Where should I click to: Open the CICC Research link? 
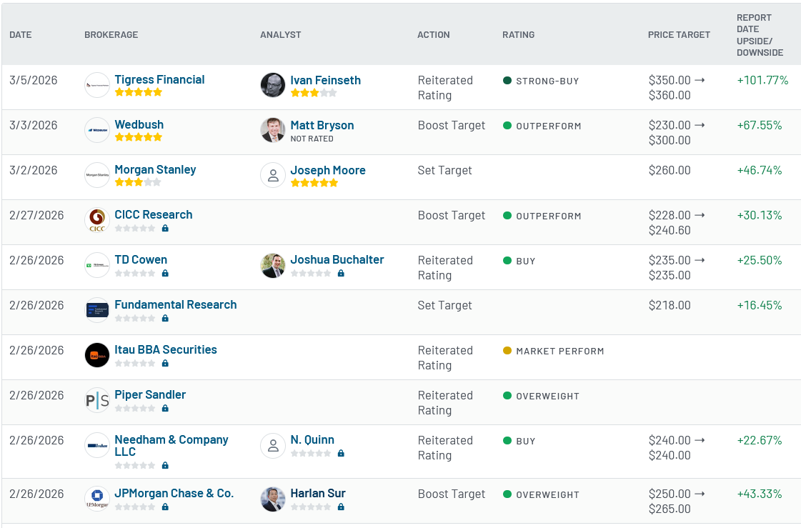tap(153, 214)
